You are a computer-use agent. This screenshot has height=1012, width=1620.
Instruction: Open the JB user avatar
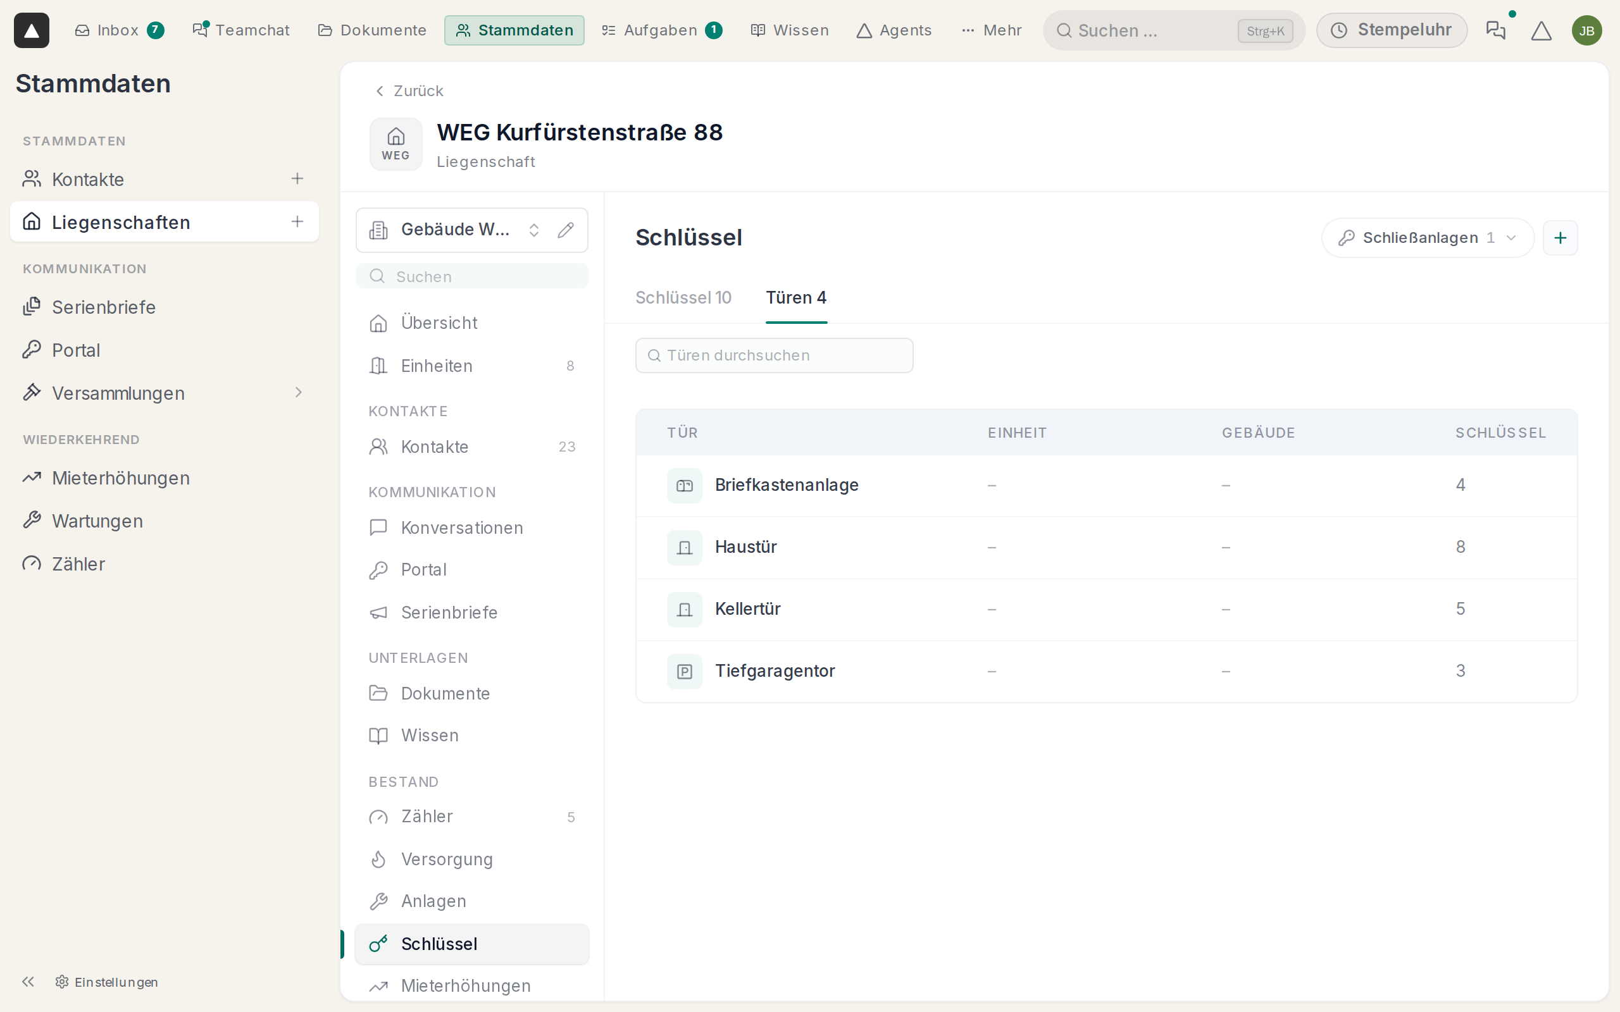[1586, 31]
